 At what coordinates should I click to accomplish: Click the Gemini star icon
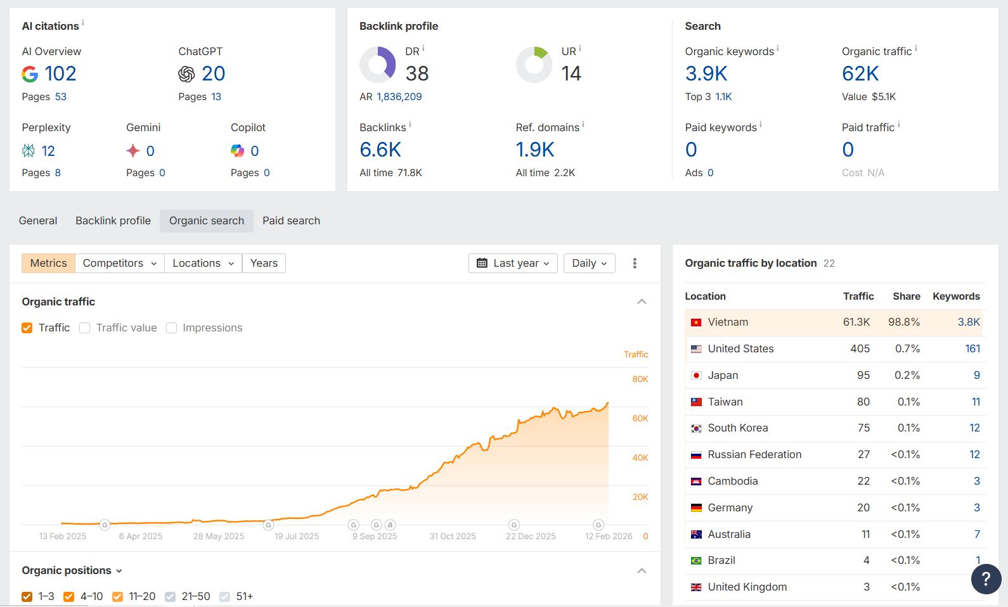pos(133,151)
